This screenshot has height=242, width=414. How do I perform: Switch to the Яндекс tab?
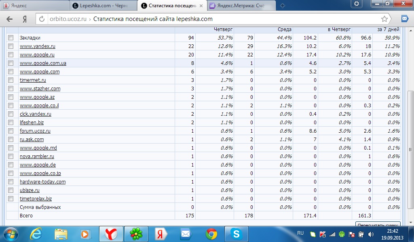(34, 6)
